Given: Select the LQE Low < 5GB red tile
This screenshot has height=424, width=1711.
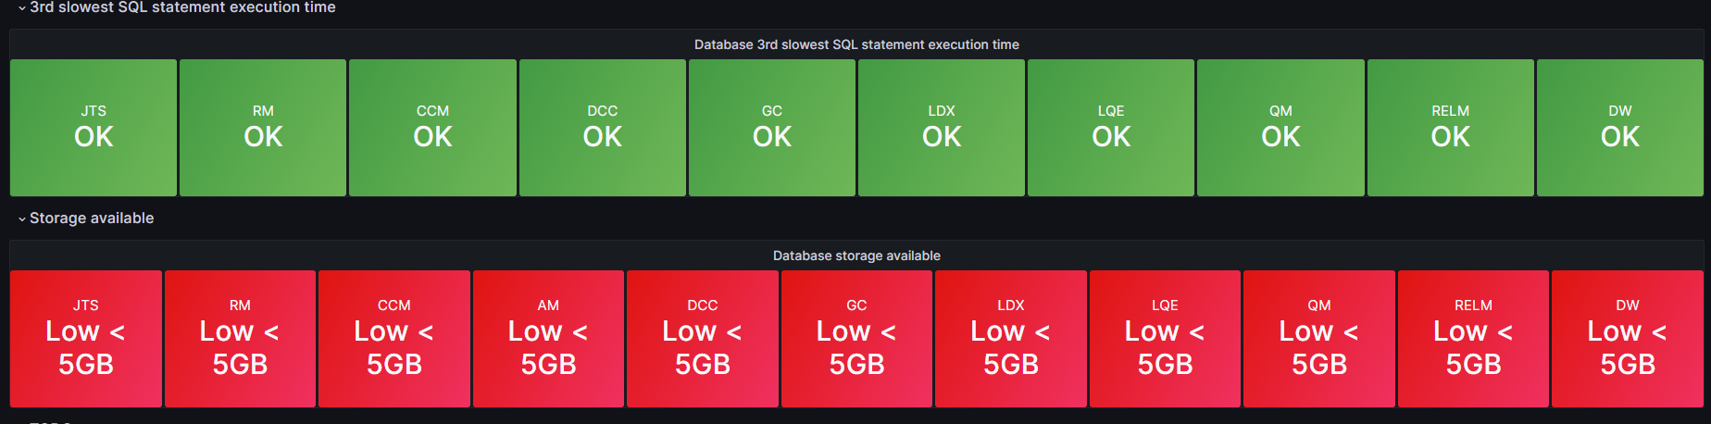Looking at the screenshot, I should 1165,339.
